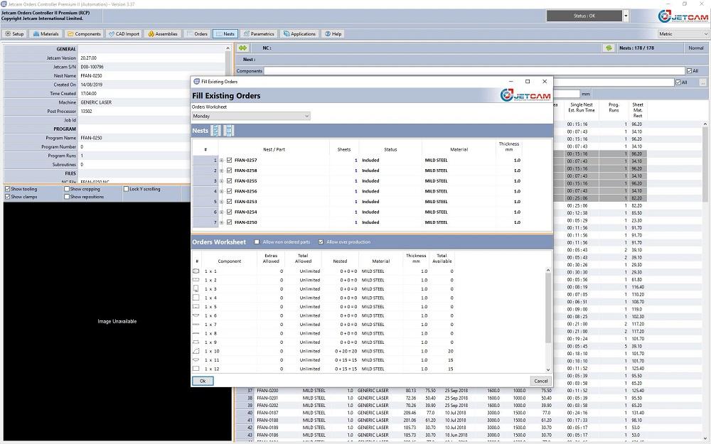Switch to the CAD Import tab
The height and width of the screenshot is (444, 711).
tap(124, 33)
